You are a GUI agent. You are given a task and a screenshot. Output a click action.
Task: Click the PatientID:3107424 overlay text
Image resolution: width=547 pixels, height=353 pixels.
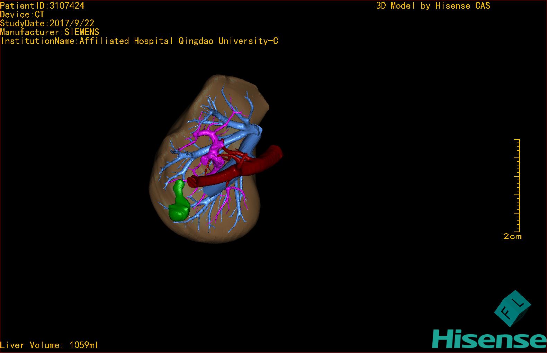42,6
